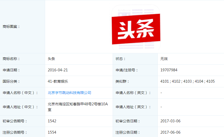Image resolution: width=224 pixels, height=137 pixels.
Task: Select the 商标名称 label
Action: point(11,59)
